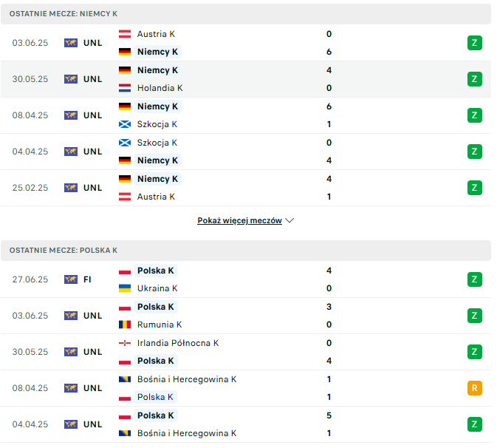Click the orange R draw badge

475,388
